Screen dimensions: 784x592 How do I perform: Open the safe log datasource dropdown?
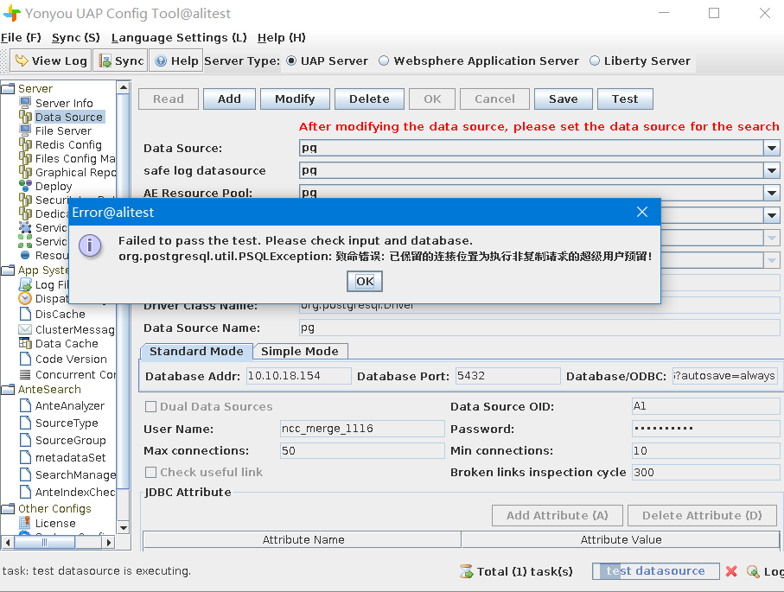point(772,170)
